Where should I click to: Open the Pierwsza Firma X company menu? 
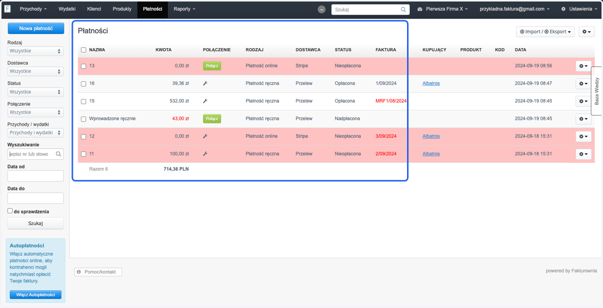point(443,9)
